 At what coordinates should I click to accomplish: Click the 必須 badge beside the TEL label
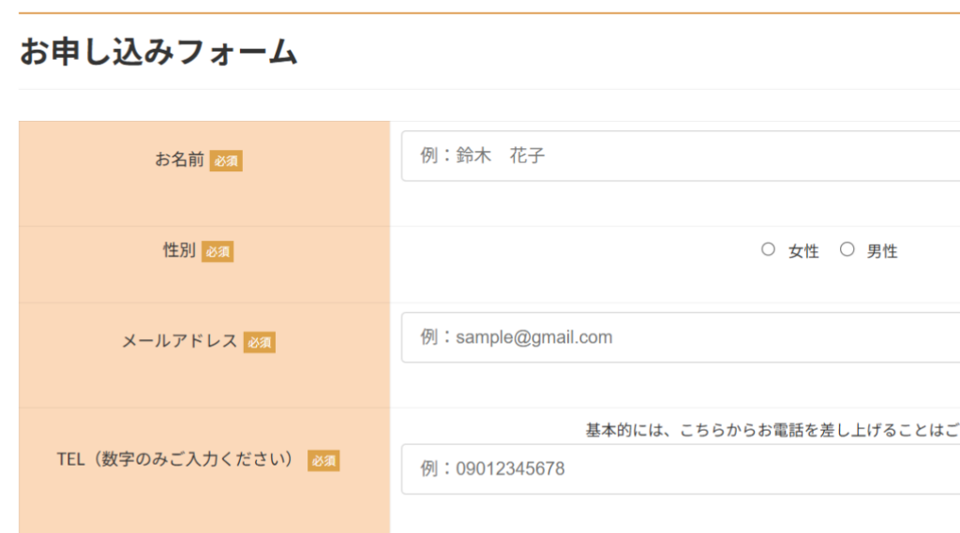click(x=323, y=461)
